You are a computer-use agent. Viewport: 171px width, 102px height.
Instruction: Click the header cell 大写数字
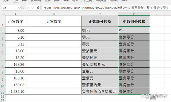(54, 21)
